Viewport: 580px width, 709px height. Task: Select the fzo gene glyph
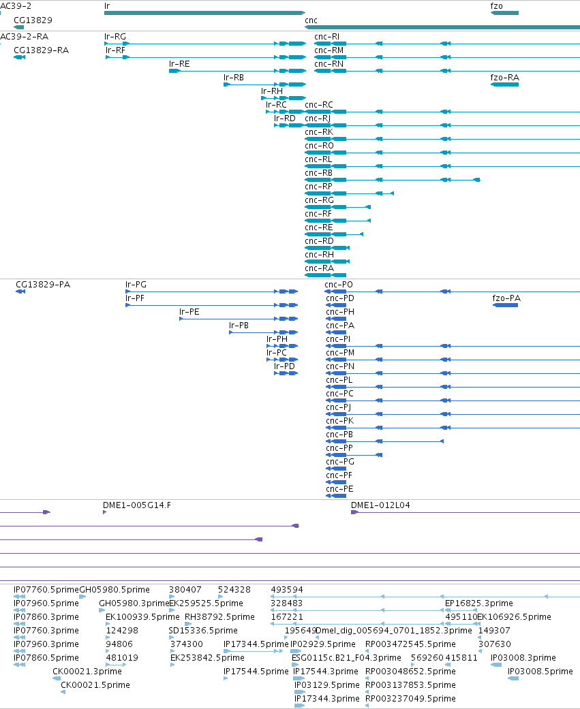504,13
